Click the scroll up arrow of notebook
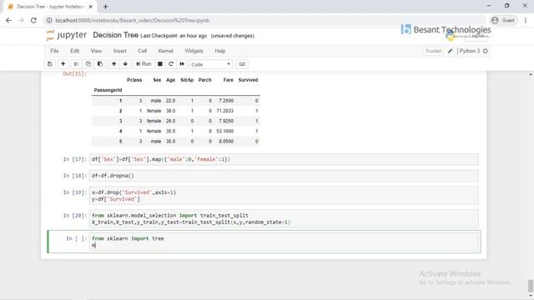This screenshot has width=534, height=300. pos(531,74)
